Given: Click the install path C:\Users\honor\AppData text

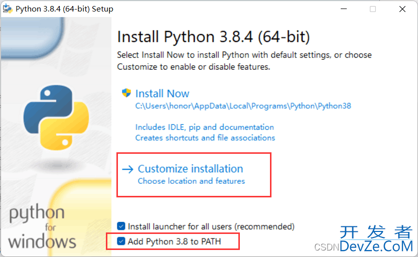Looking at the screenshot, I should [243, 106].
